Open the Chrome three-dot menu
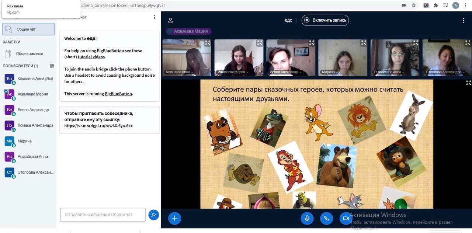472x233 pixels. pos(466,6)
